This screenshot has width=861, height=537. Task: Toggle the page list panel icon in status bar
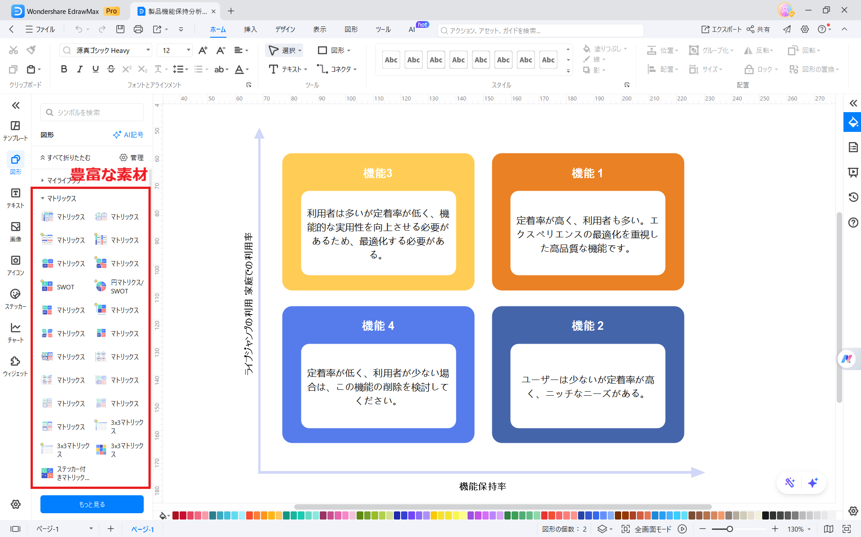coord(16,529)
